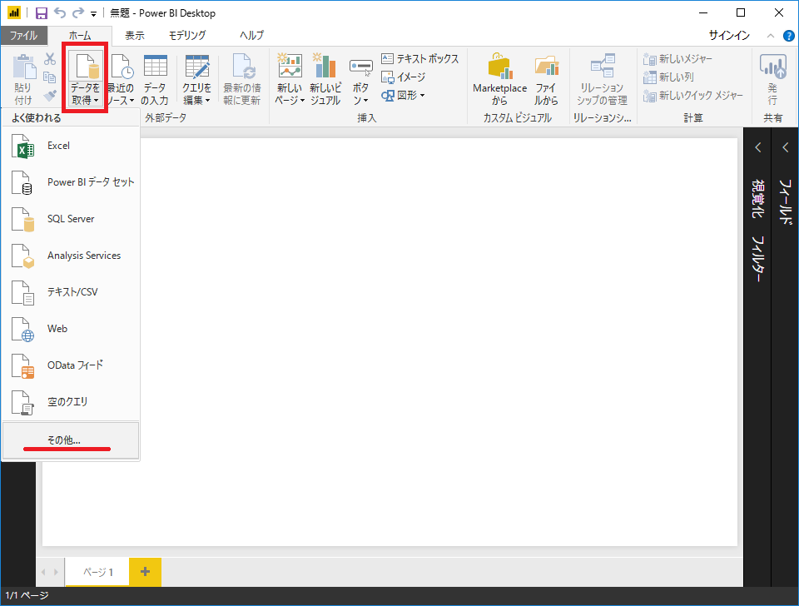This screenshot has width=799, height=606.
Task: Insert a テキスト ボックス
Action: [x=420, y=58]
